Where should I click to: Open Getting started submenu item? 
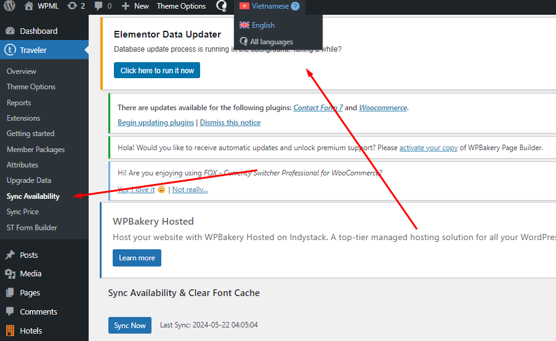(x=31, y=134)
